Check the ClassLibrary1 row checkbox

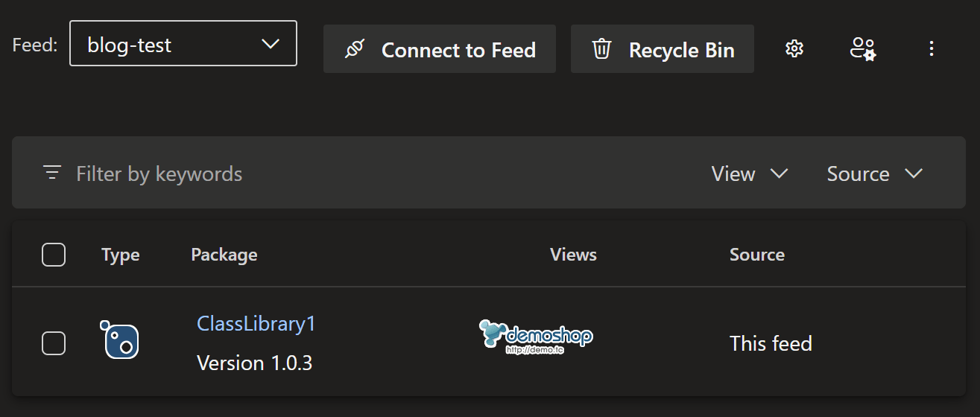[x=54, y=343]
